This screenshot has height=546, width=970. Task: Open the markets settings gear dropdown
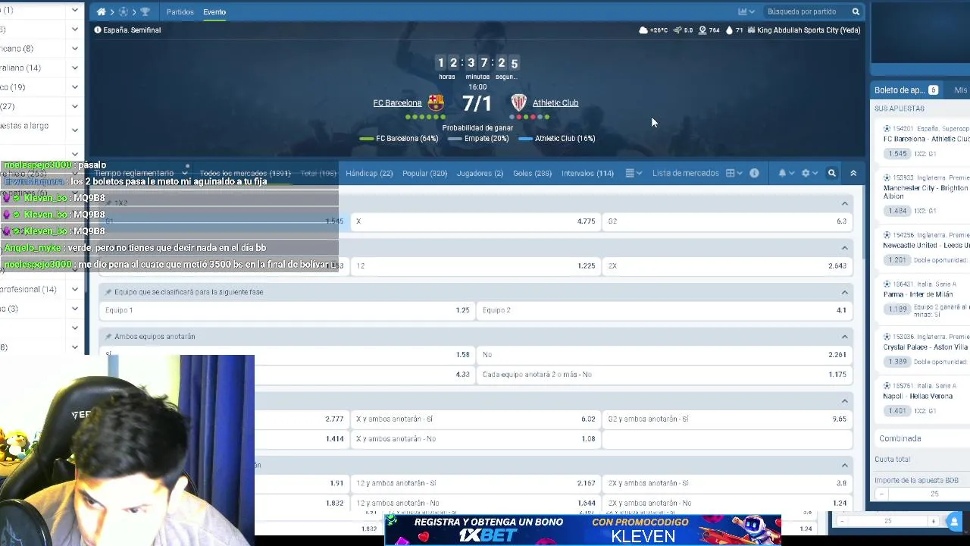809,174
